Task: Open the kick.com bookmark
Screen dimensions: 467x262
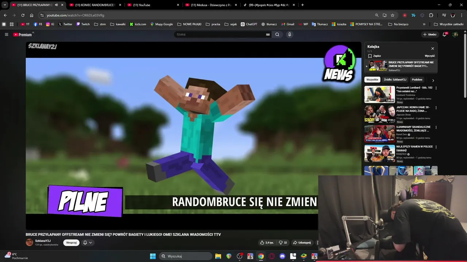Action: tap(138, 24)
